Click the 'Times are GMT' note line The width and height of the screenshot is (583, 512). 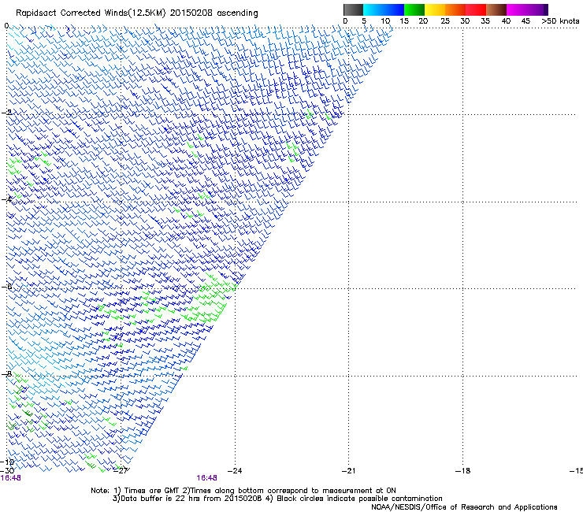pyautogui.click(x=243, y=491)
